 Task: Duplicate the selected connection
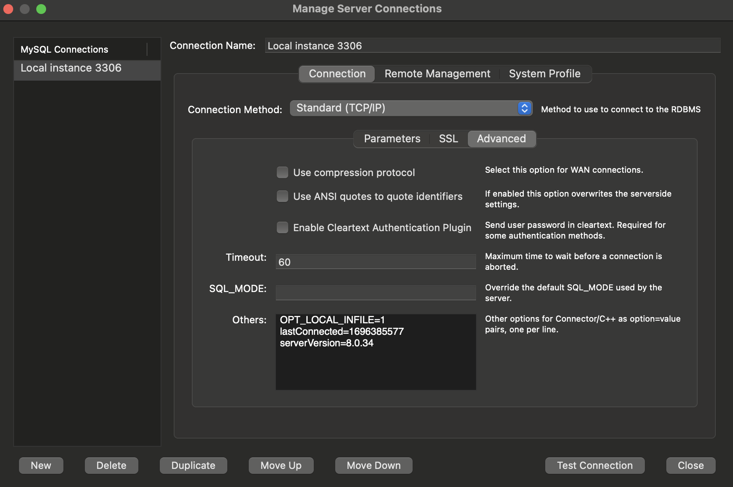(x=193, y=465)
